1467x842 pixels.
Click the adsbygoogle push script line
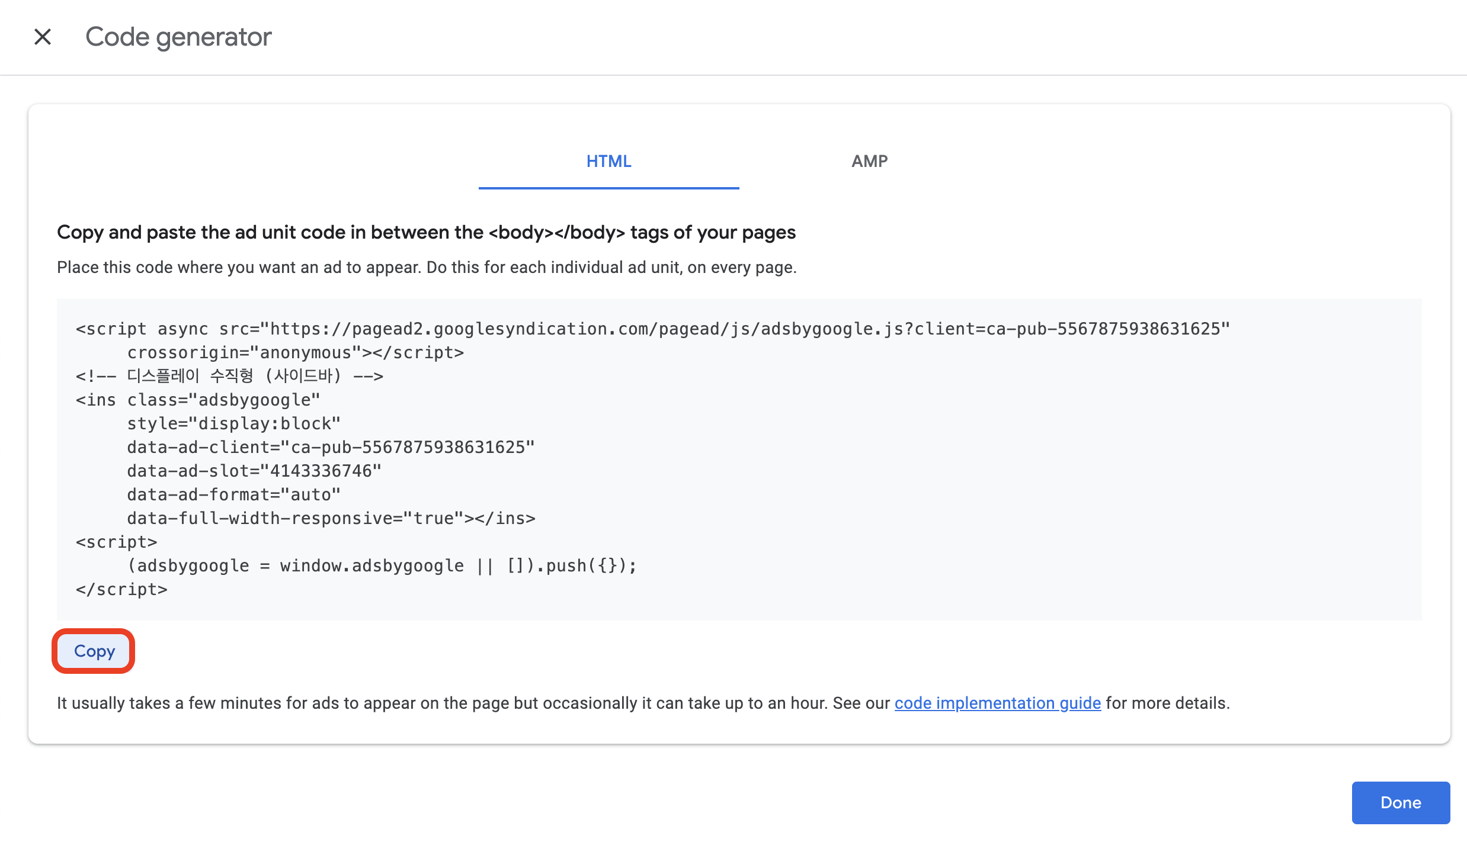pos(382,565)
